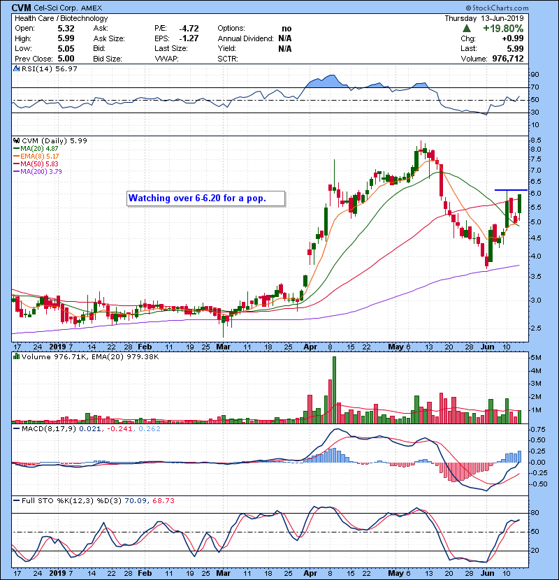Click the +19.80% percent change value
This screenshot has width=559, height=580.
(503, 29)
